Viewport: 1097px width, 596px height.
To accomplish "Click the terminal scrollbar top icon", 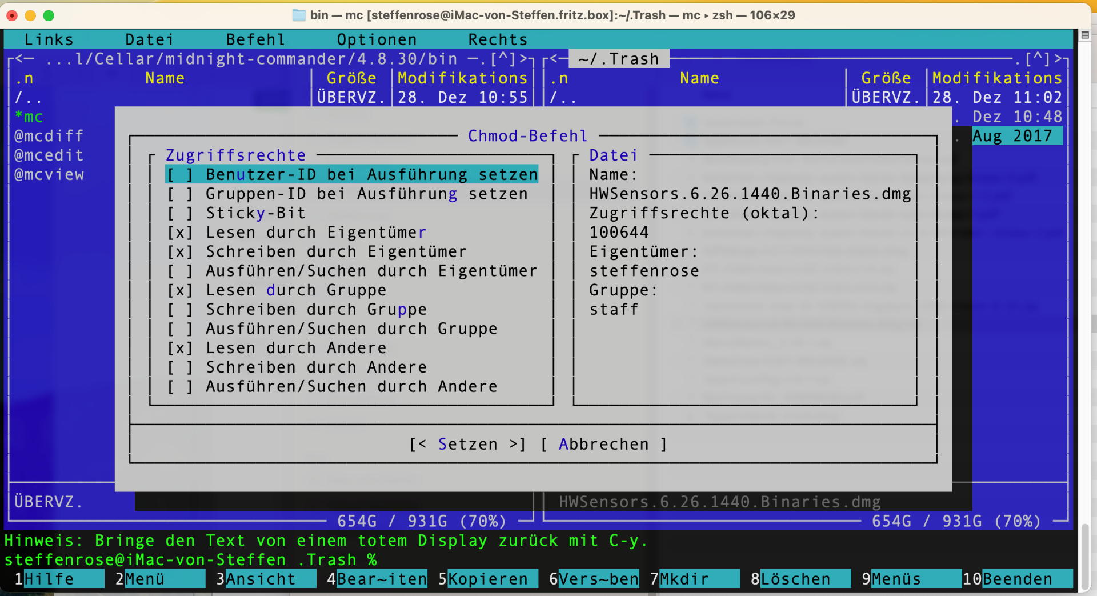I will [1084, 35].
